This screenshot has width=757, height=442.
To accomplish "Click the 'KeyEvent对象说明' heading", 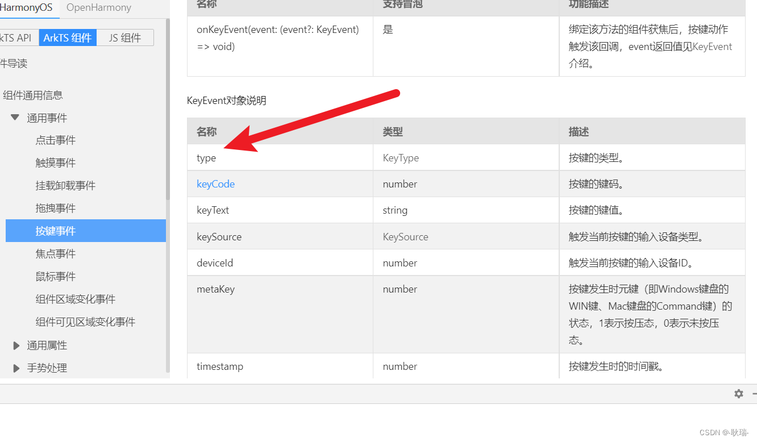I will (226, 101).
